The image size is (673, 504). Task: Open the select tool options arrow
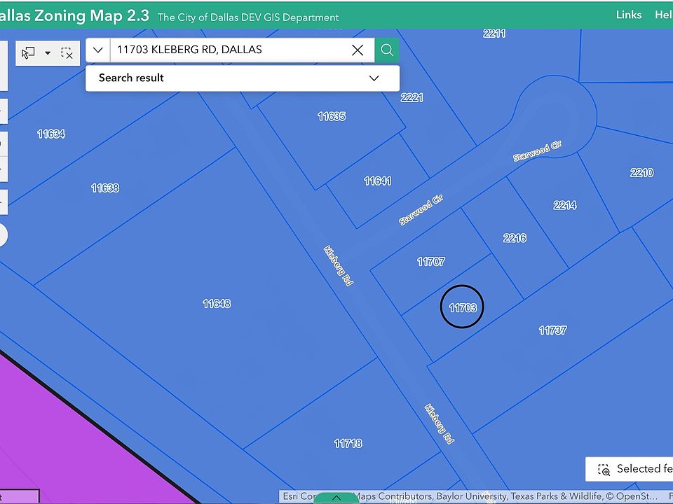[48, 53]
